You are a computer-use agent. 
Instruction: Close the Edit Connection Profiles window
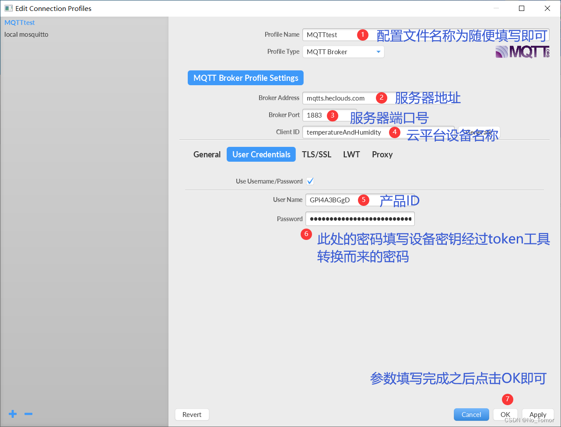click(x=547, y=8)
